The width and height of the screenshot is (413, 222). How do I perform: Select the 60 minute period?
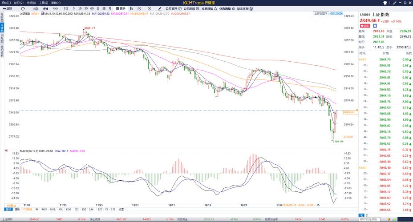click(92, 8)
